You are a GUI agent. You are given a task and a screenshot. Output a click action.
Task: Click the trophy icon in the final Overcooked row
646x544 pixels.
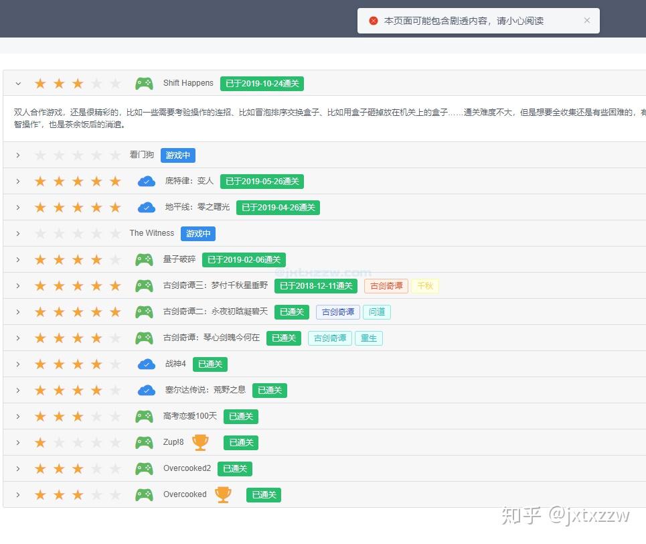click(x=223, y=494)
